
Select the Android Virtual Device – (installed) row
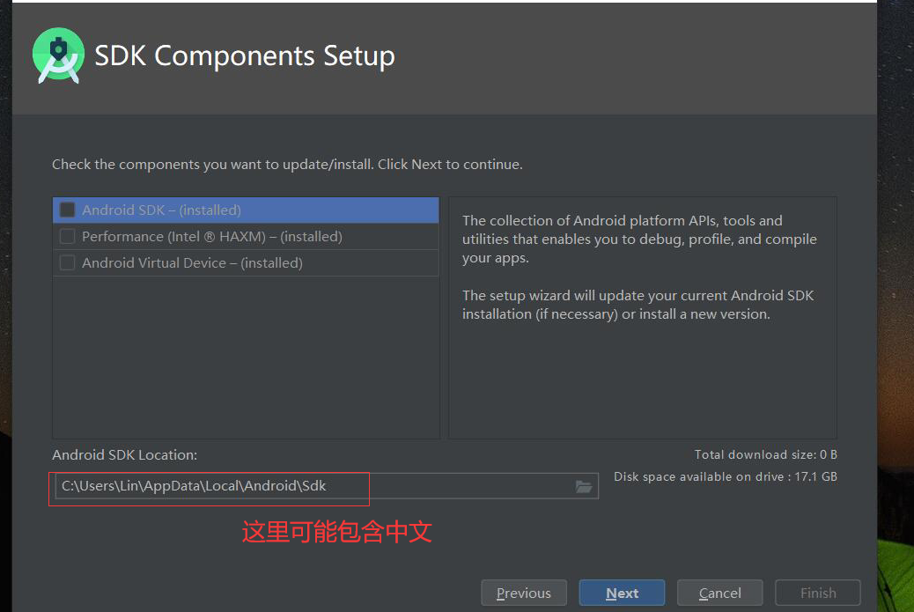coord(246,263)
